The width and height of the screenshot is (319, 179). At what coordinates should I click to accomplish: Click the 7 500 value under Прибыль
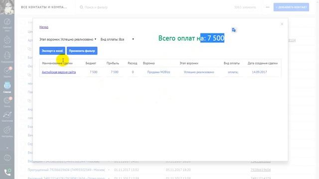pyautogui.click(x=115, y=72)
